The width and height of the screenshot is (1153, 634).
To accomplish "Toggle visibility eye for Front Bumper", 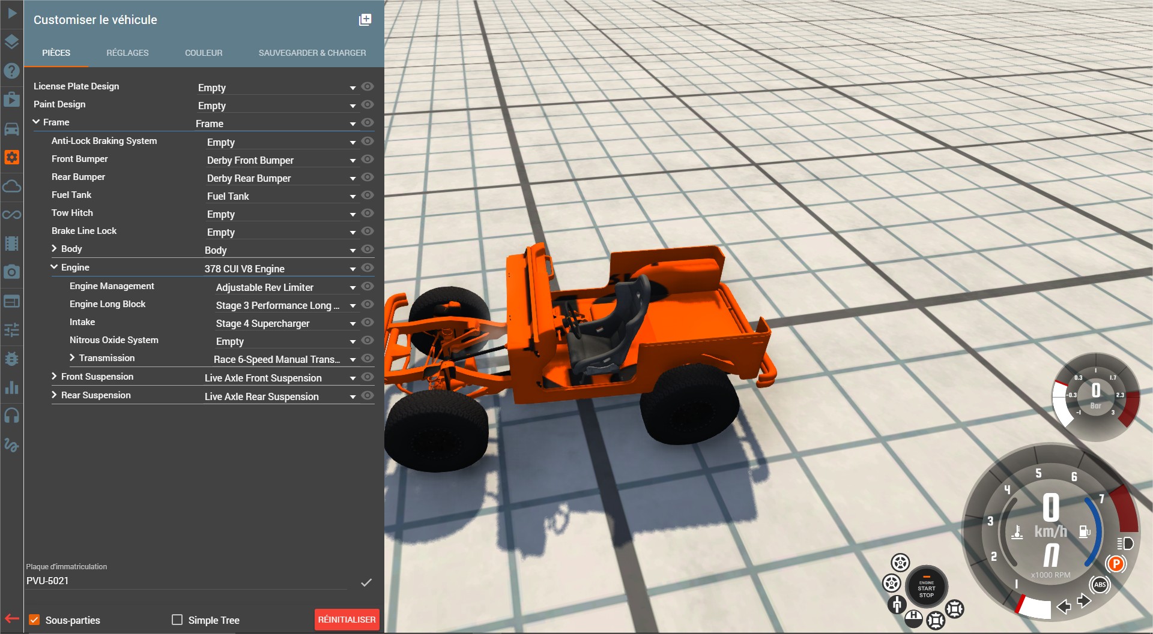I will pyautogui.click(x=368, y=160).
